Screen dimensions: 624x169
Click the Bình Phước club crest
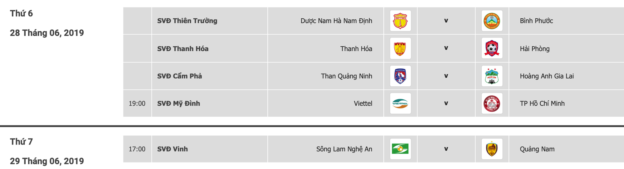pos(492,21)
